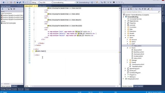Screen dimensions: 165x93
Task: Click Add to Source Control in status bar
Action: 155,92
